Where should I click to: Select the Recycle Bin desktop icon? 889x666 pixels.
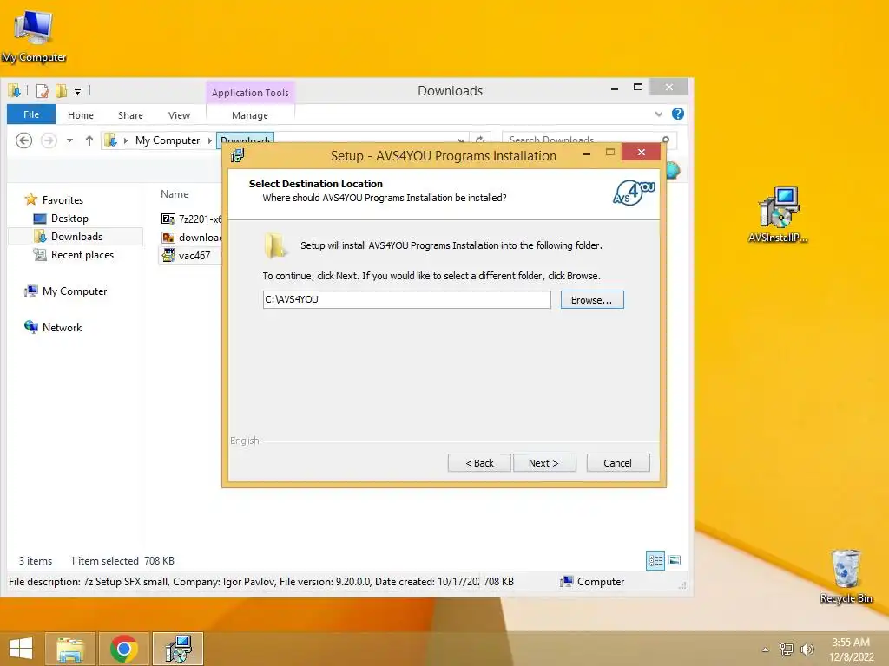tap(846, 577)
